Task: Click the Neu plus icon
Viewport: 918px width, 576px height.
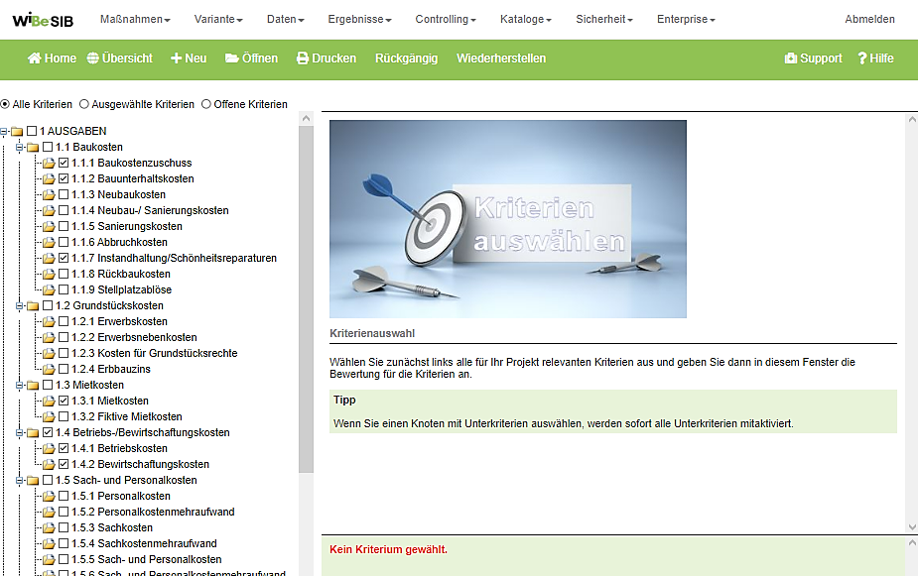Action: pyautogui.click(x=177, y=58)
